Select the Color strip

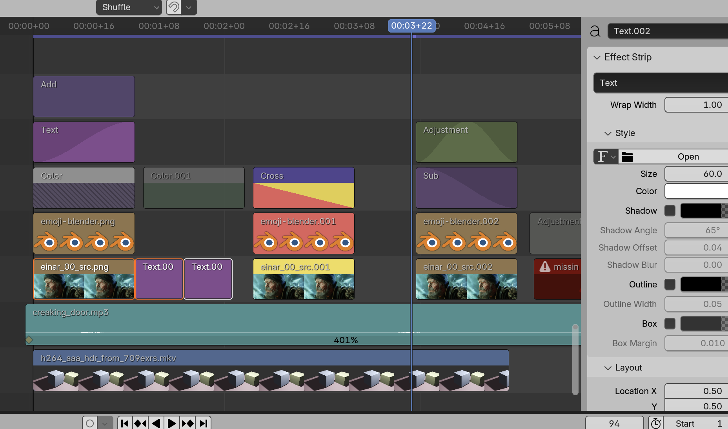[x=84, y=188]
